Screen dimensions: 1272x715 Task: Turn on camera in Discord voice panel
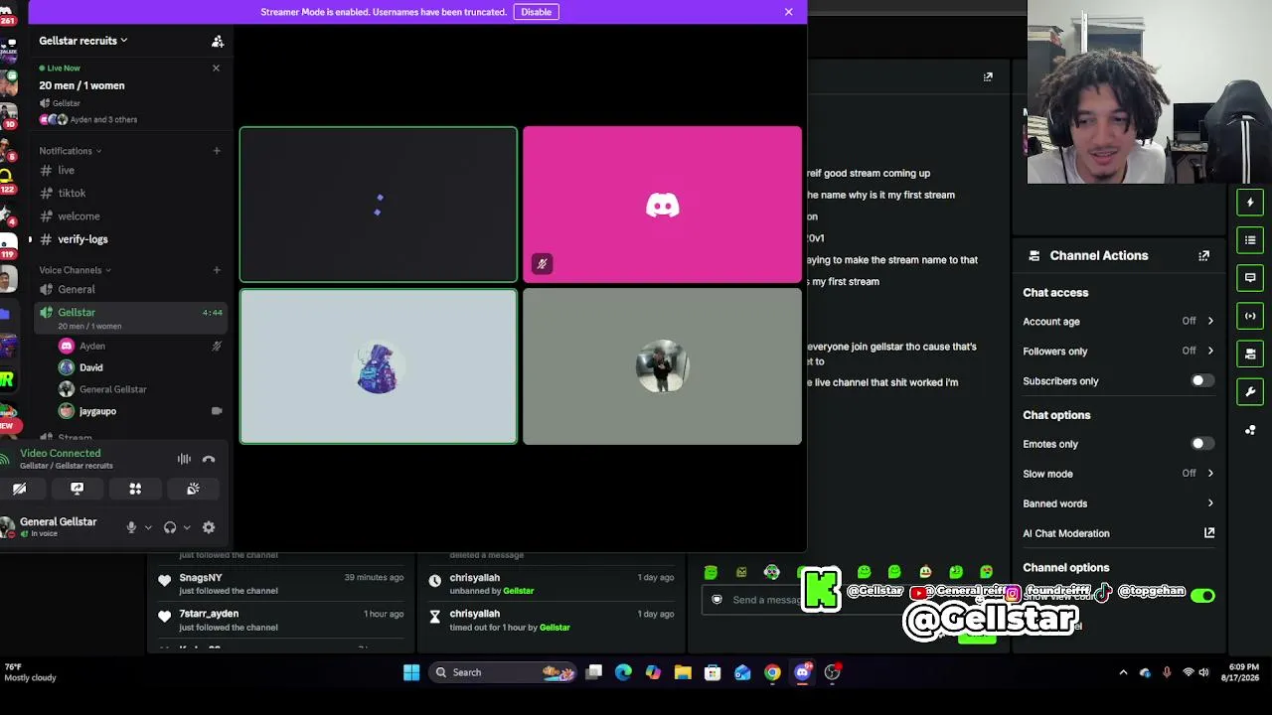(x=19, y=489)
